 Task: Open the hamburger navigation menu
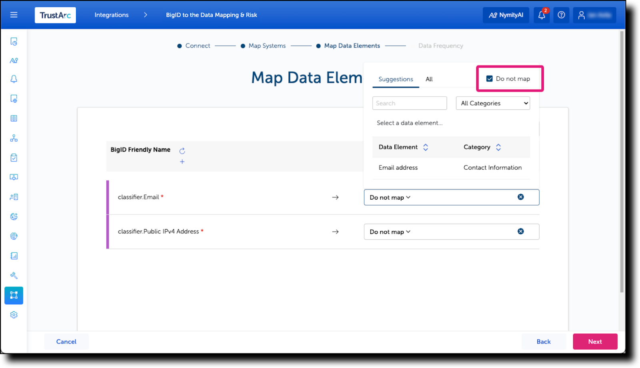point(14,15)
